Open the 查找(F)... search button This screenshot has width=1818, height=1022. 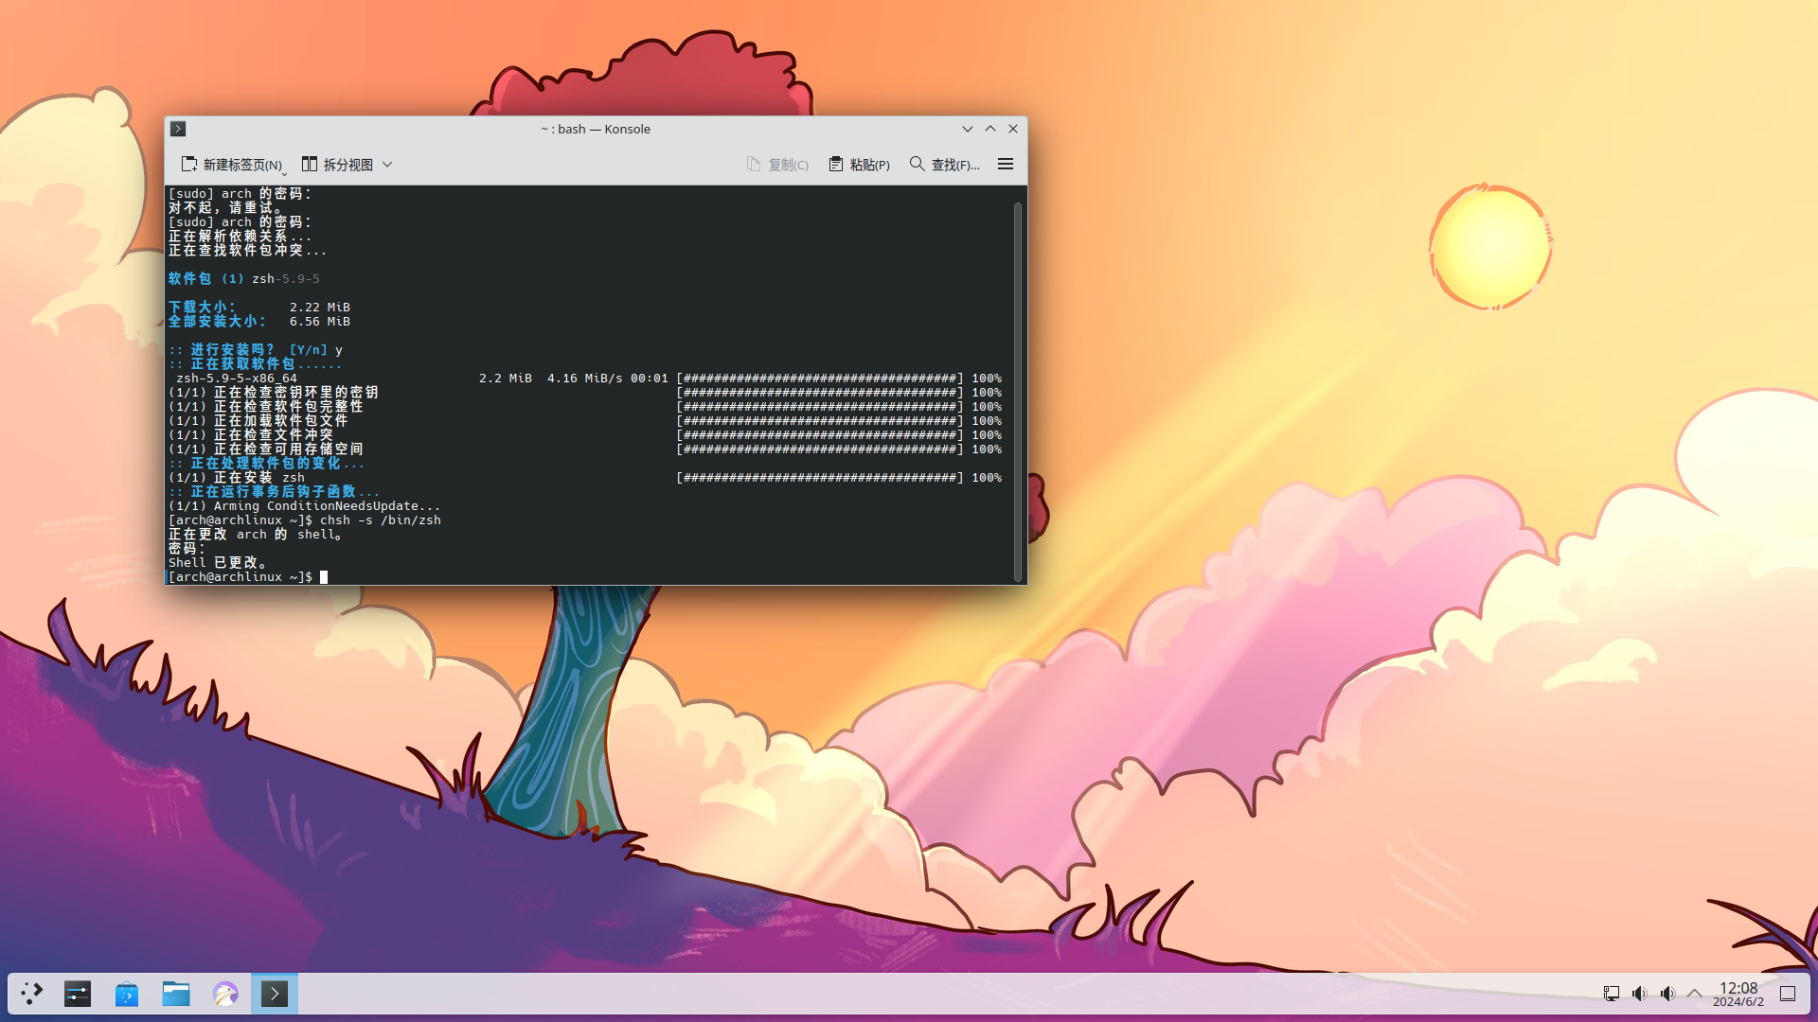click(x=944, y=165)
